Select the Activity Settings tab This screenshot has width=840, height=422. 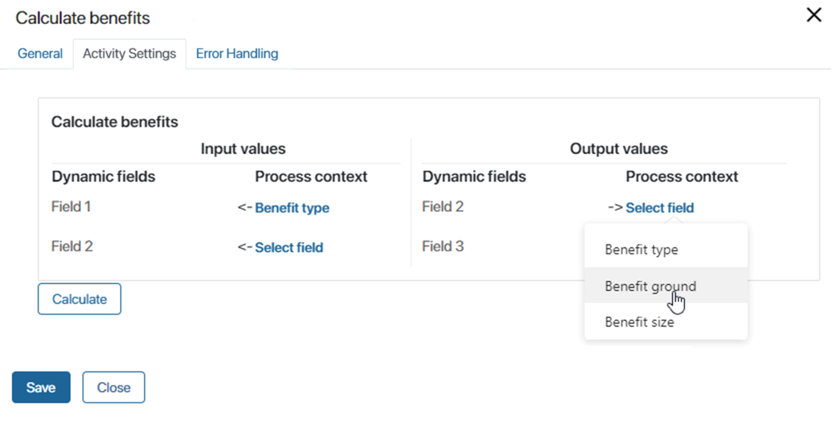tap(129, 54)
